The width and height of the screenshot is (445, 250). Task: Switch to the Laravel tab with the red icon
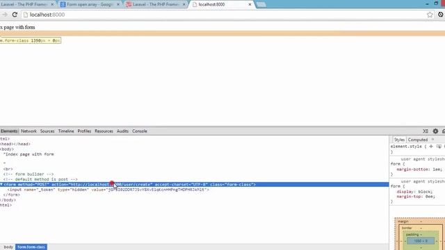pos(156,5)
